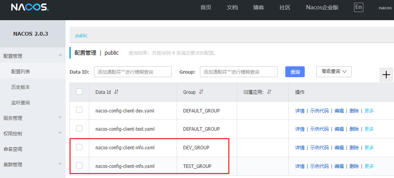394x178 pixels.
Task: Sort by Group column arrows
Action: 201,92
